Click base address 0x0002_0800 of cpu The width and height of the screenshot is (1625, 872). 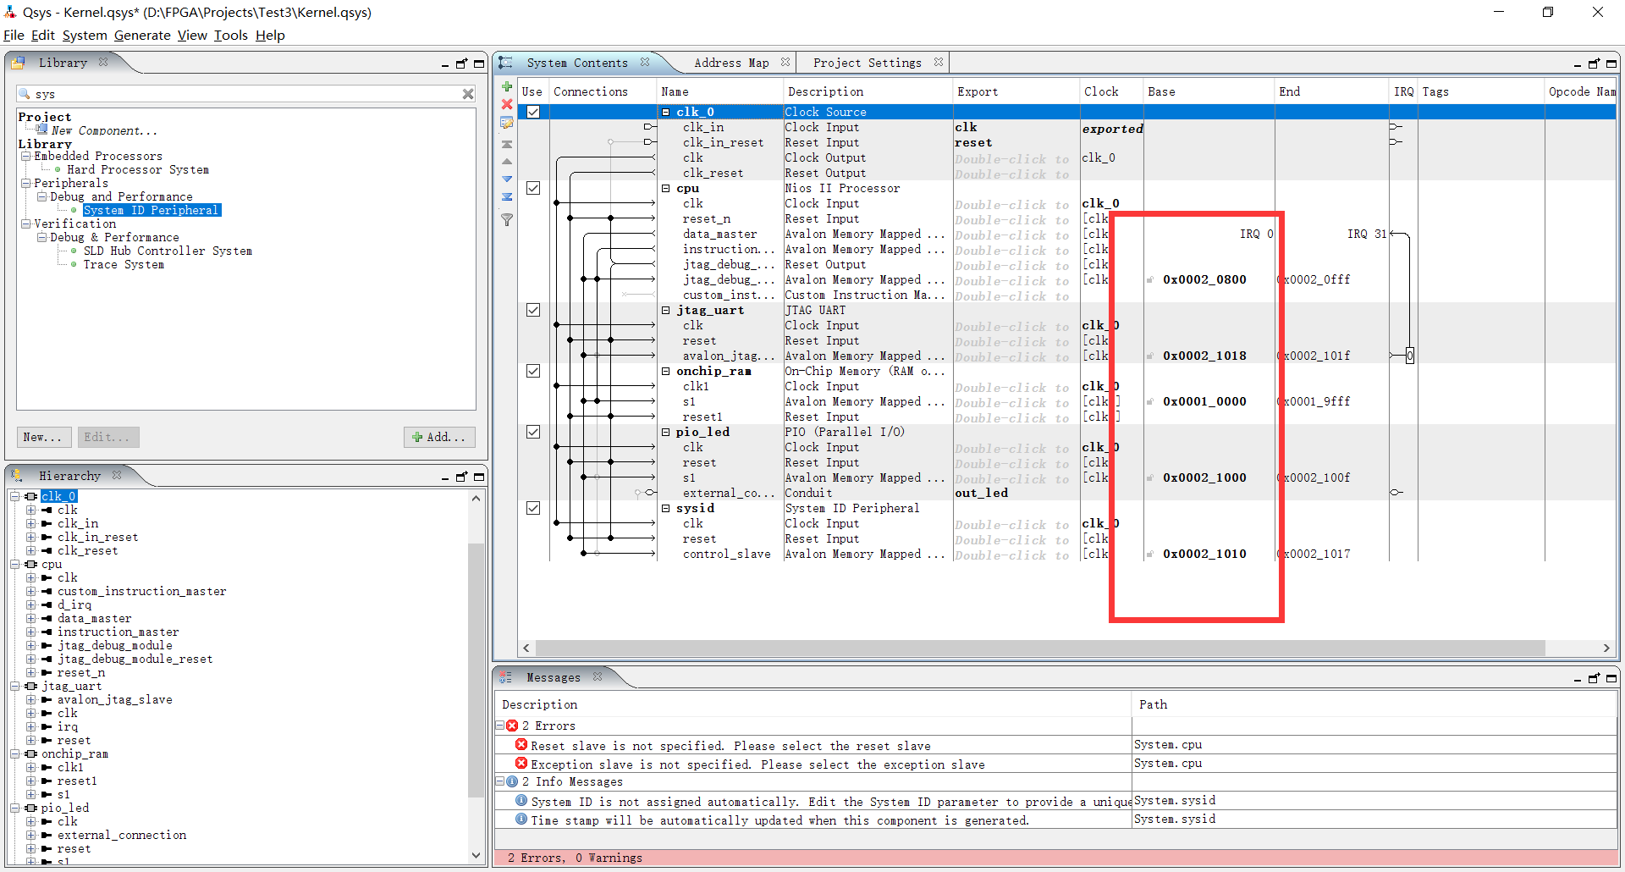click(1204, 279)
